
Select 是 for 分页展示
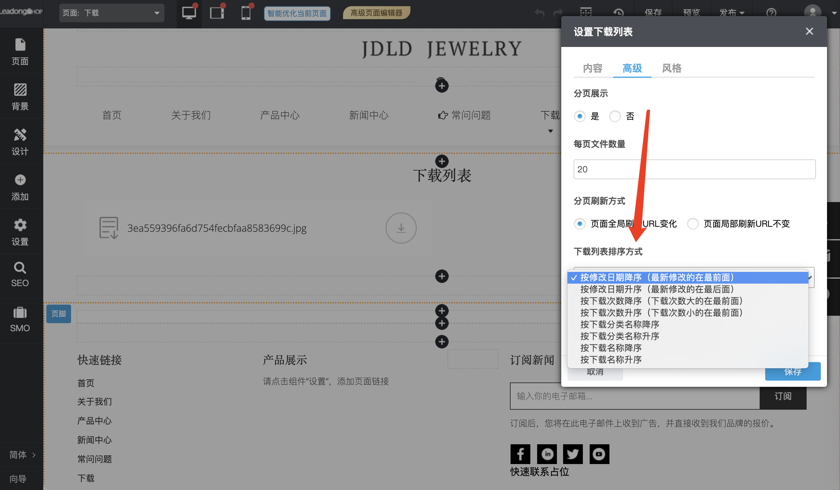(x=580, y=116)
